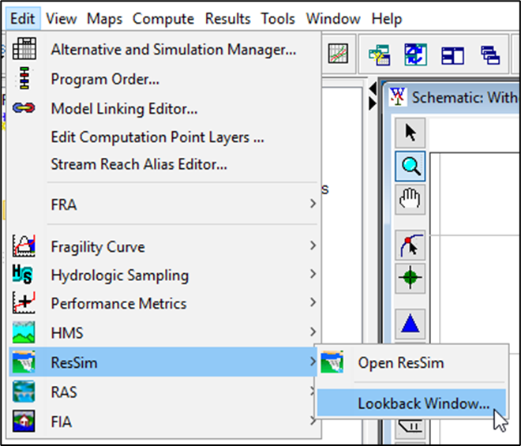The height and width of the screenshot is (446, 521).
Task: Click the Open ResSim dam icon
Action: pos(332,362)
